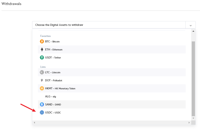The image size is (200, 129).
Task: Click the blue USDC icon
Action: [42, 112]
